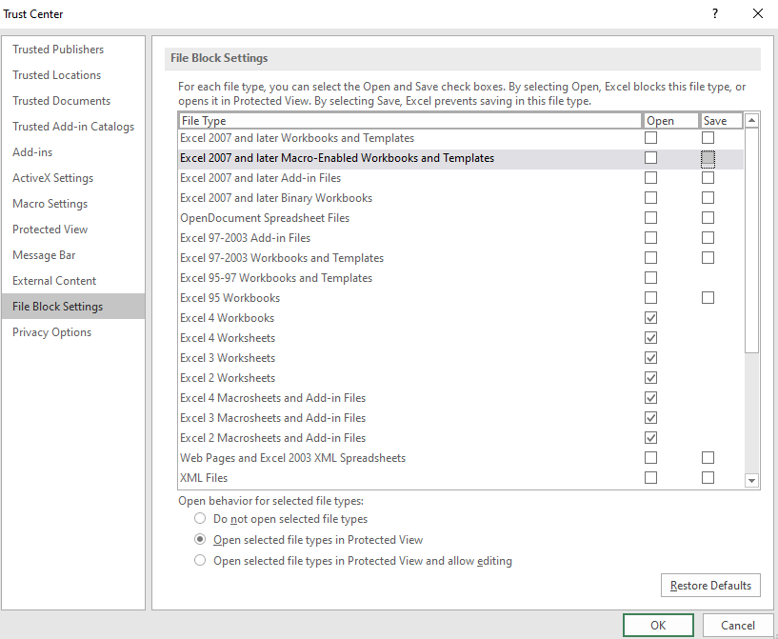
Task: Check Save for Excel 2007 Binary Workbooks
Action: point(708,198)
